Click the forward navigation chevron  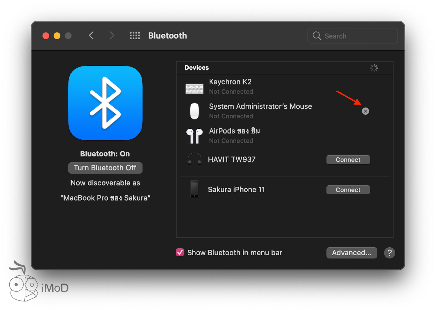click(112, 35)
